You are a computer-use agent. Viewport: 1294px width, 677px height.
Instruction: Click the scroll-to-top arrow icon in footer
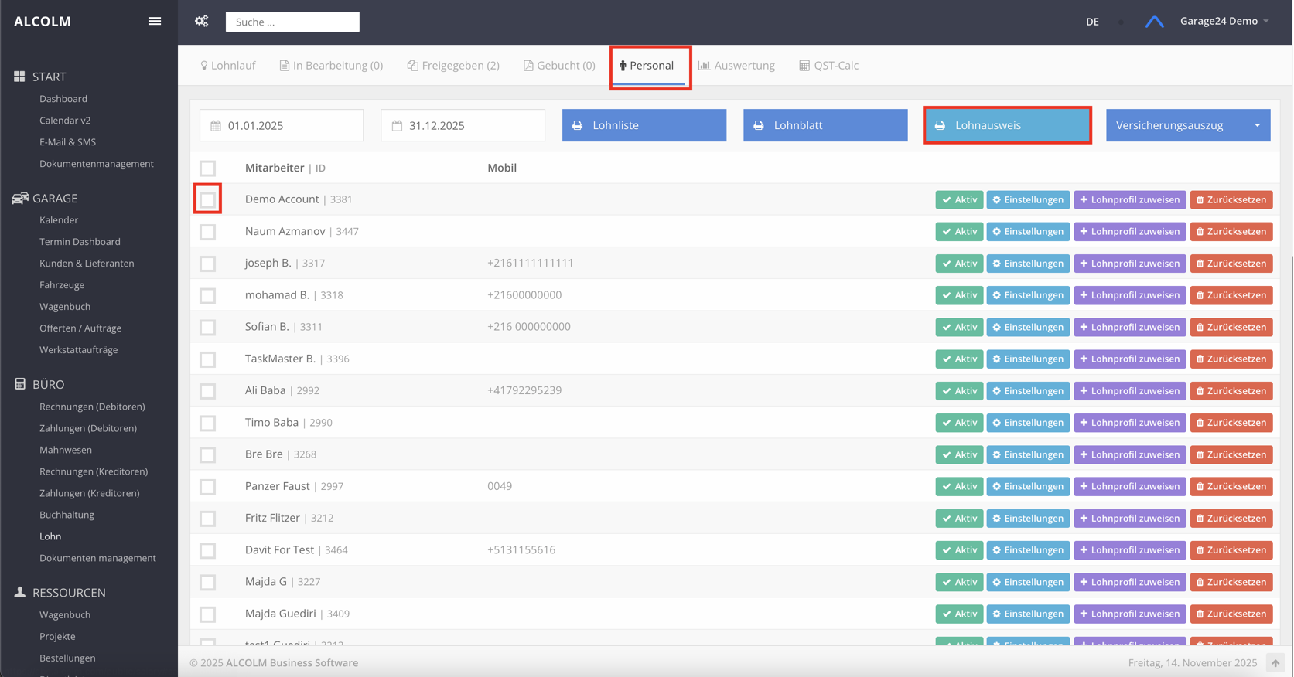coord(1275,662)
